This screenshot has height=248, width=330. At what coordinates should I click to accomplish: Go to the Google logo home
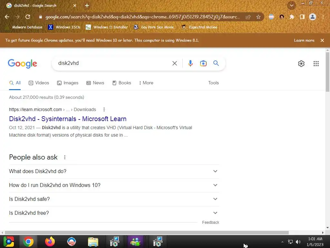click(x=23, y=64)
